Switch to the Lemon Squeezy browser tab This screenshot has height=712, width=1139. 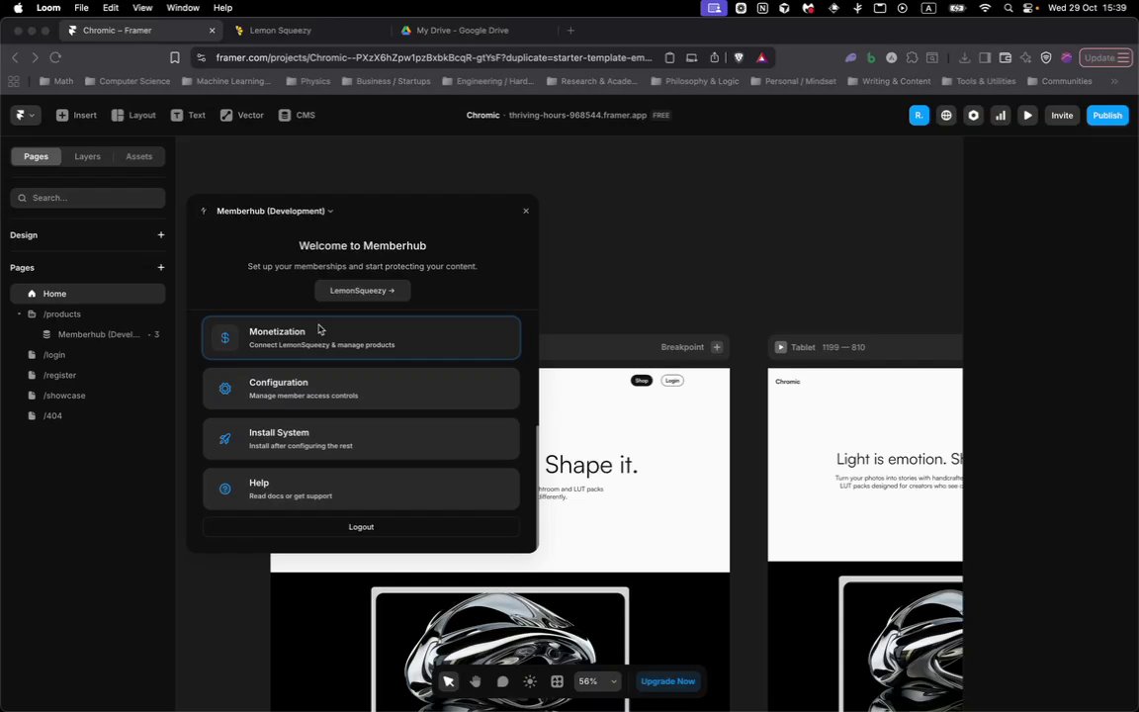281,31
